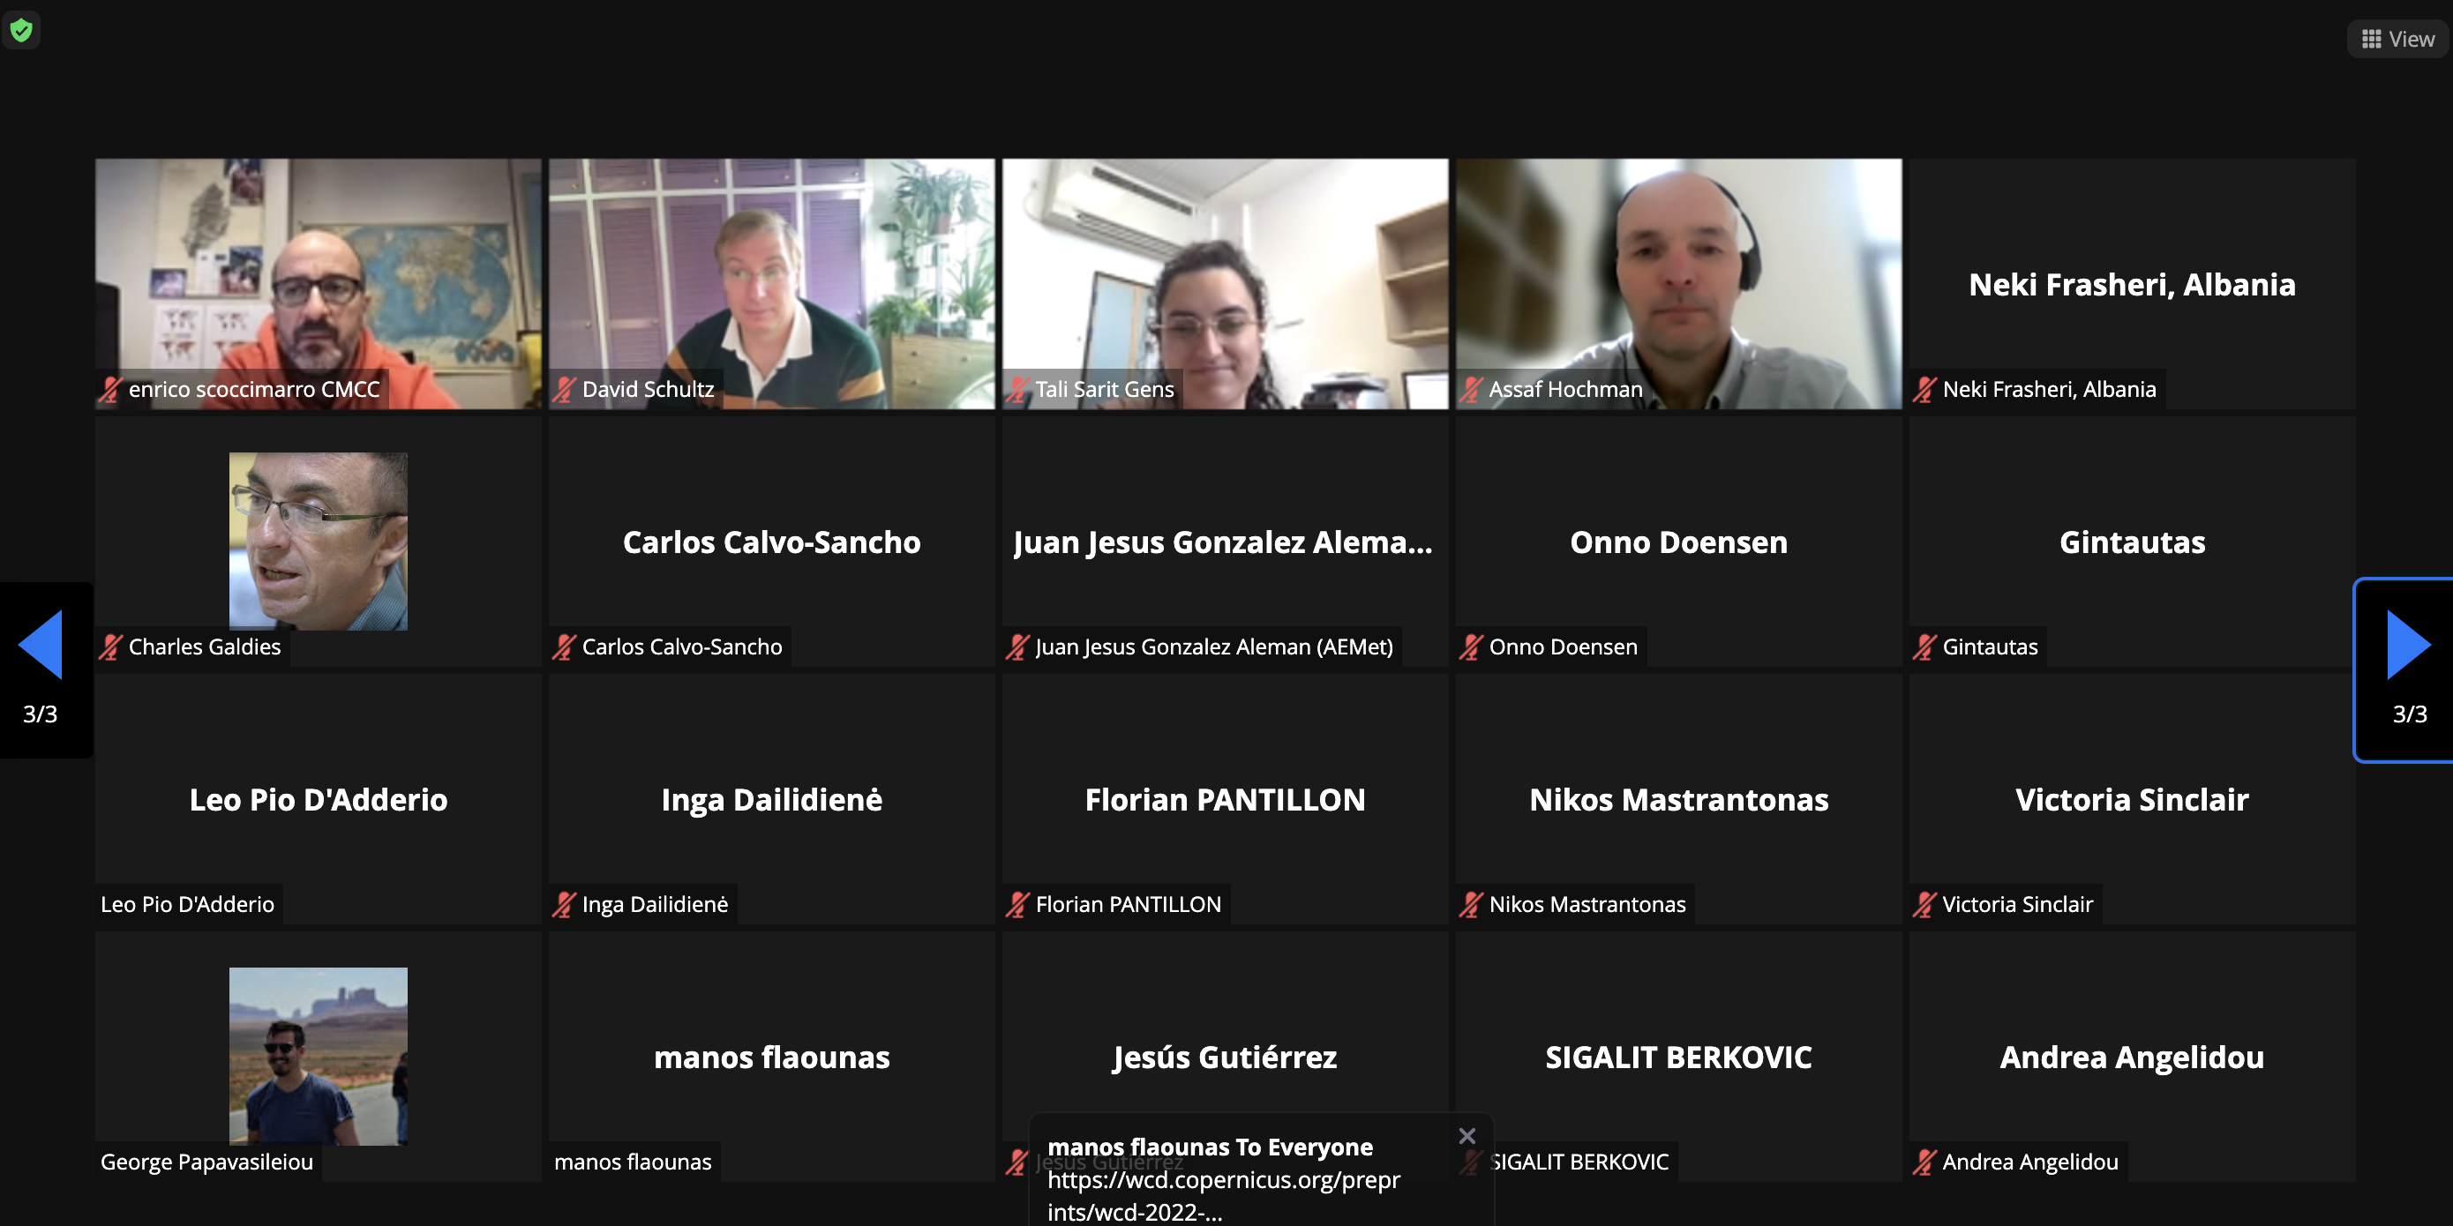2453x1226 pixels.
Task: Select the Onno Doensen participant tile
Action: point(1678,541)
